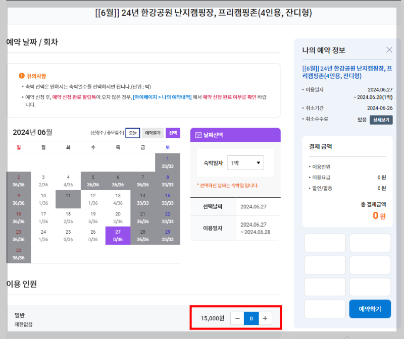Screen dimensions: 404x339
Task: Click the guest count field showing 0
Action: [251, 318]
